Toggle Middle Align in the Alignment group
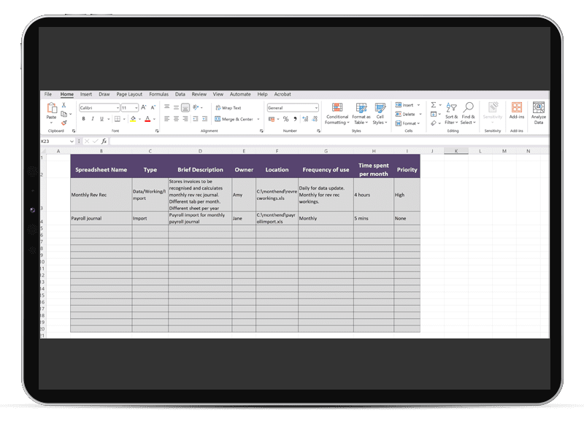The height and width of the screenshot is (429, 584). pos(176,108)
